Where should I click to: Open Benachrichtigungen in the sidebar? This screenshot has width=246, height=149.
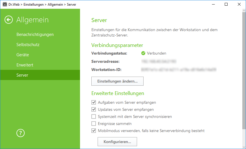tap(35, 34)
